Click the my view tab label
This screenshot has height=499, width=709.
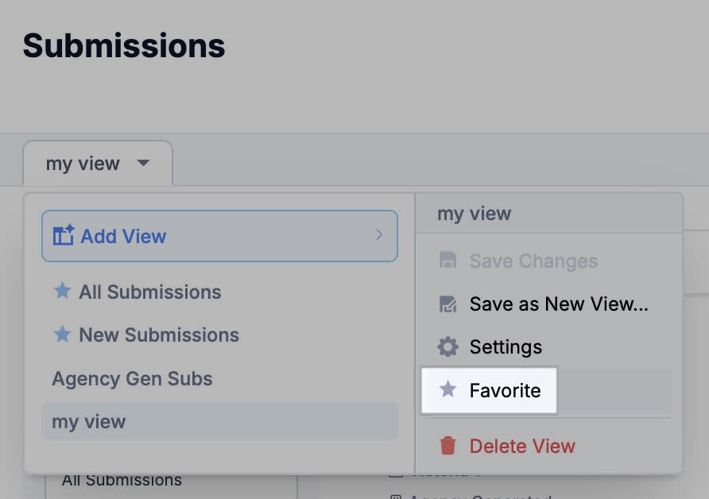[83, 164]
